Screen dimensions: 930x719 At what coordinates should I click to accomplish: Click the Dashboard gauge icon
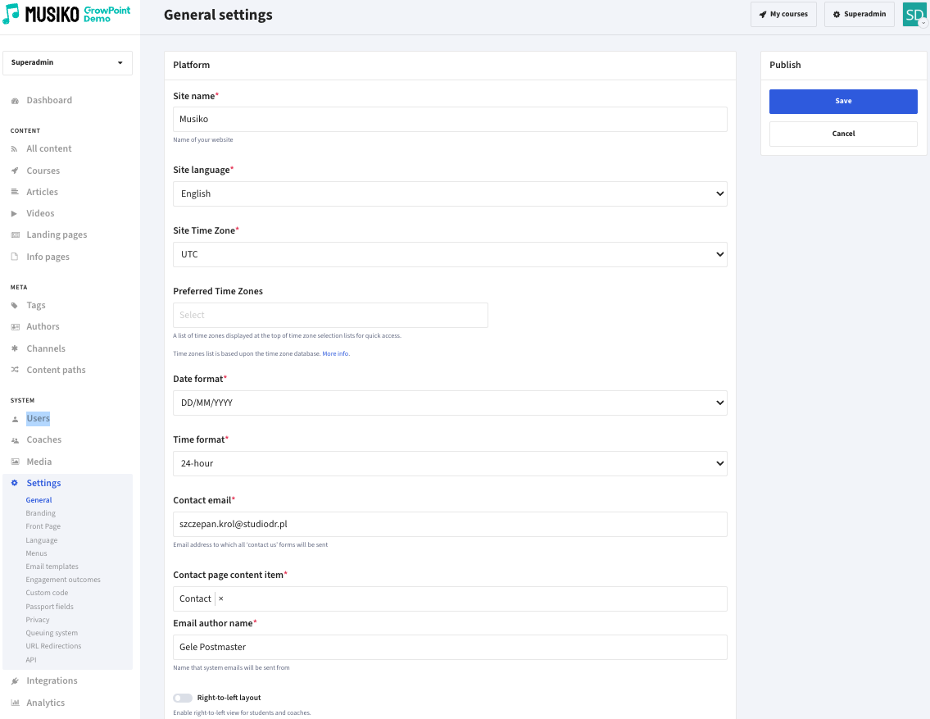pos(15,101)
